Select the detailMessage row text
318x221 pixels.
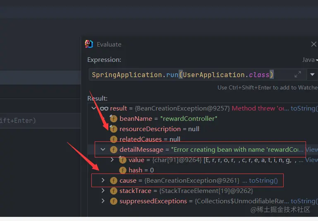(x=211, y=150)
